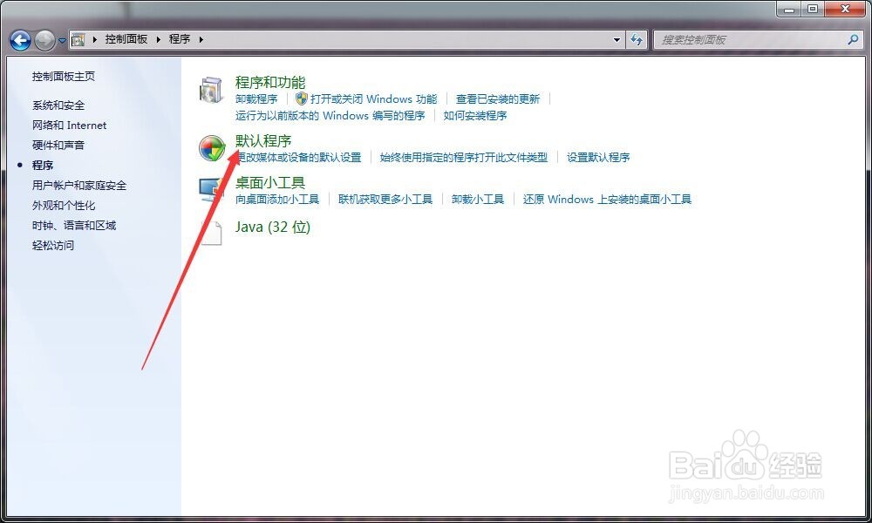
Task: Open the 程序和功能 icon
Action: click(210, 89)
